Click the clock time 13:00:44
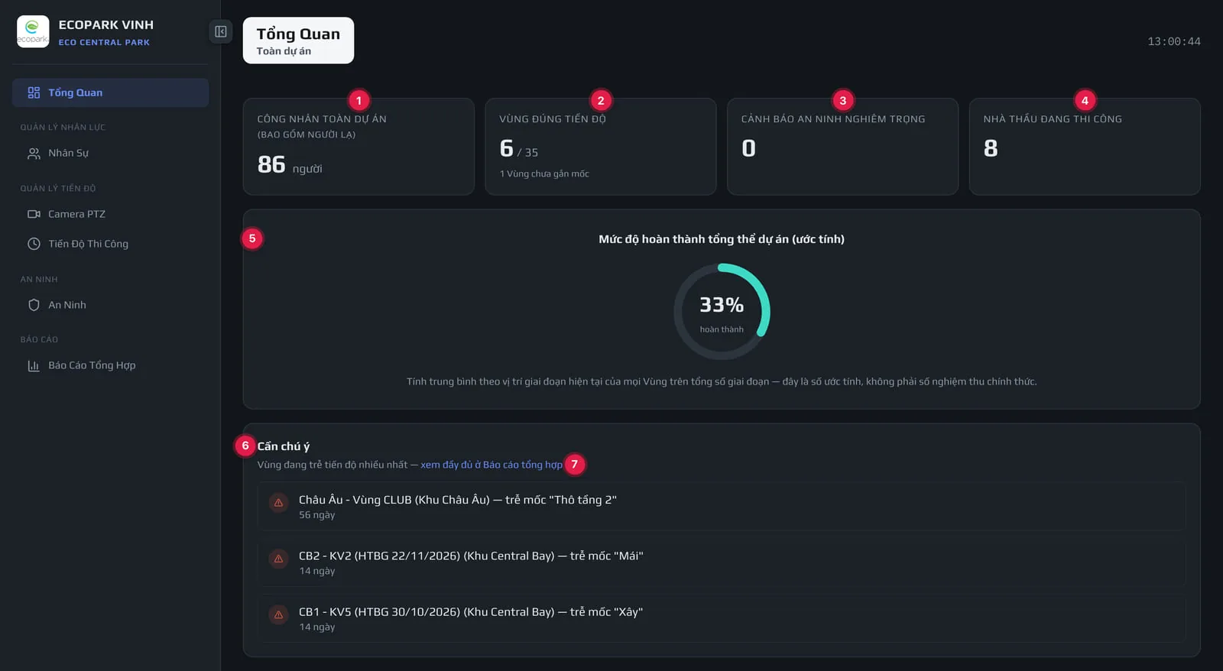This screenshot has width=1223, height=671. pyautogui.click(x=1174, y=41)
